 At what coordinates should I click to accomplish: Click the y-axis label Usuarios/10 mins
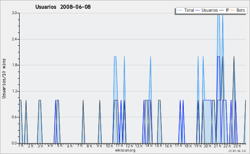point(4,78)
